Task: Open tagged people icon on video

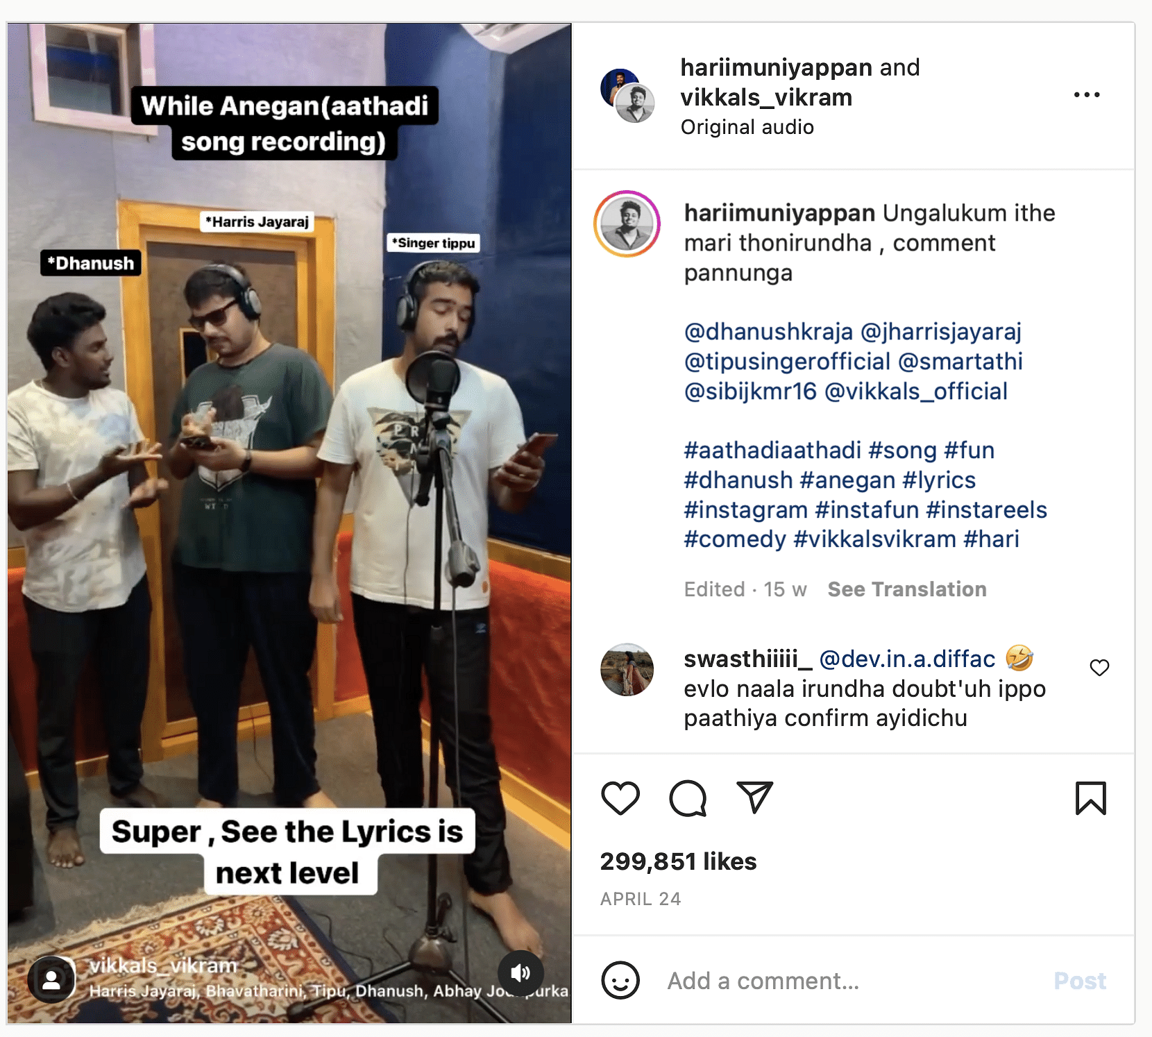Action: point(51,979)
